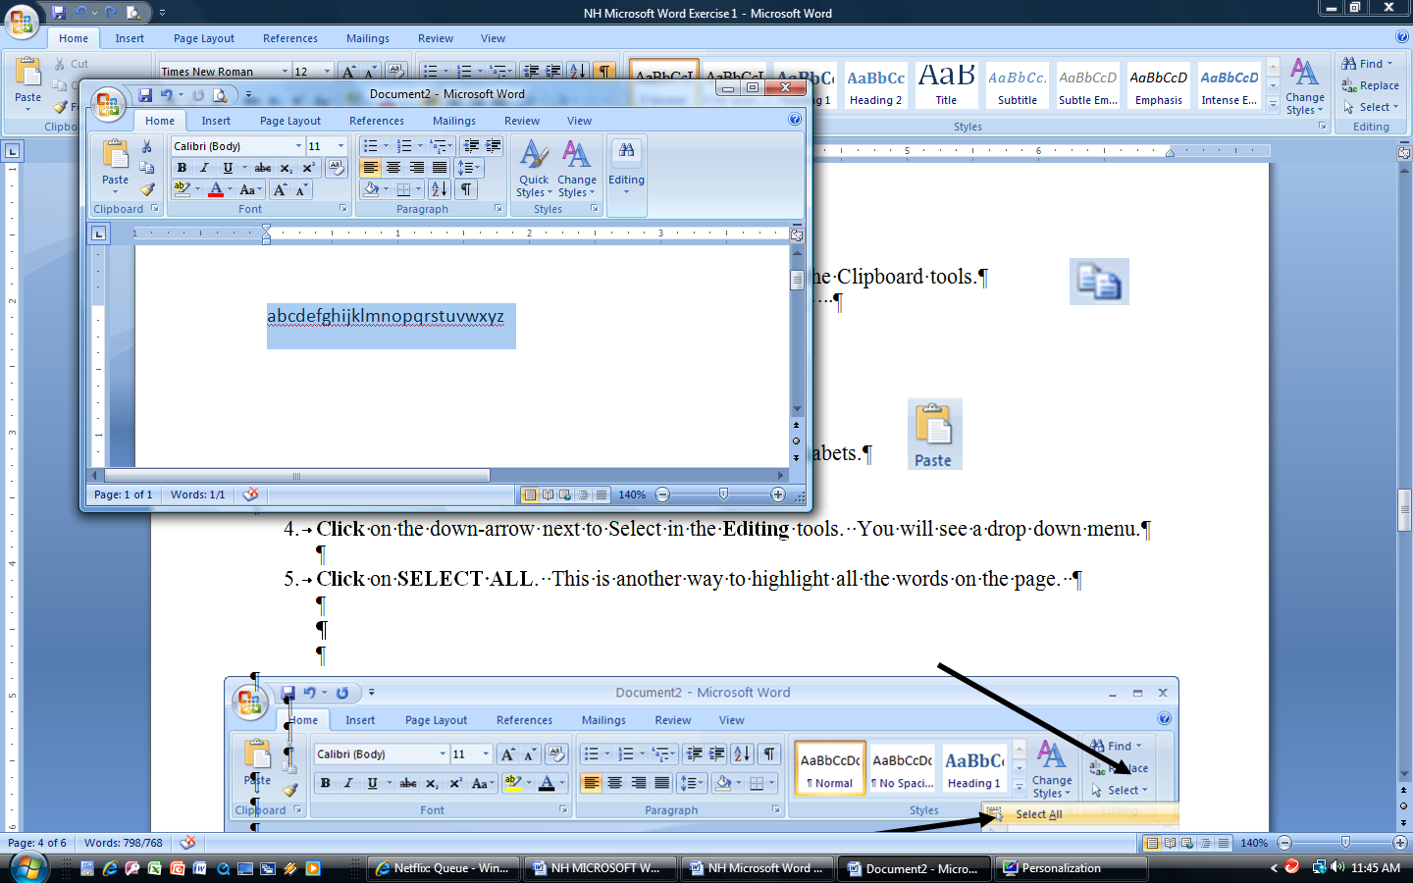The image size is (1413, 883).
Task: Click Grow Font icon in Document2 ribbon
Action: (x=281, y=189)
